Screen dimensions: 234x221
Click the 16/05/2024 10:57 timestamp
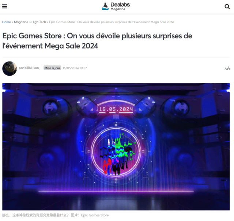[75, 68]
